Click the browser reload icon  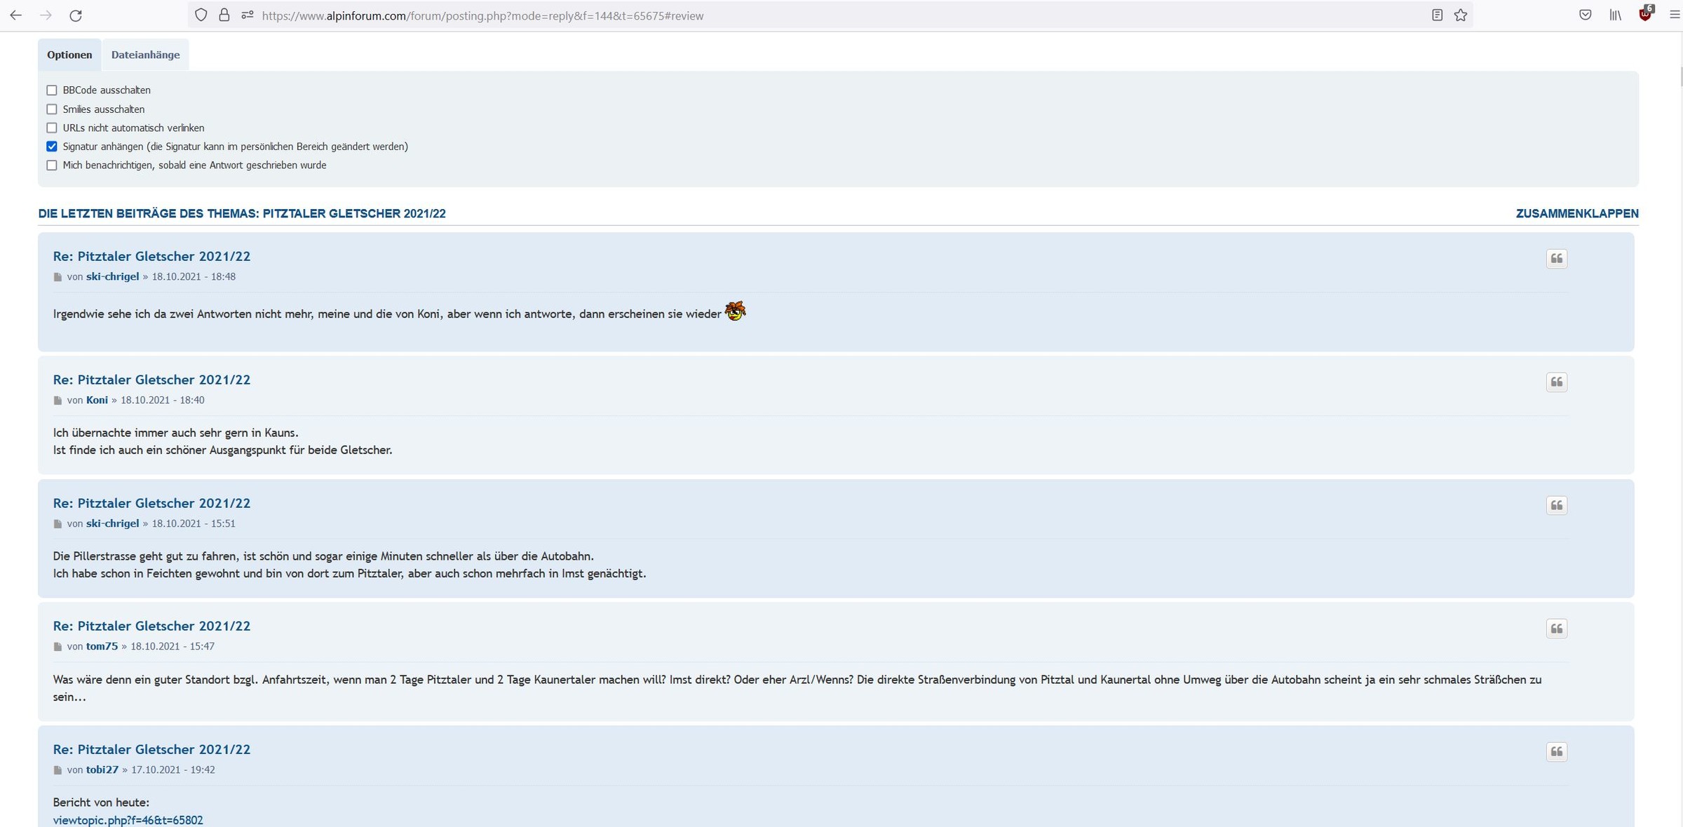[x=76, y=15]
